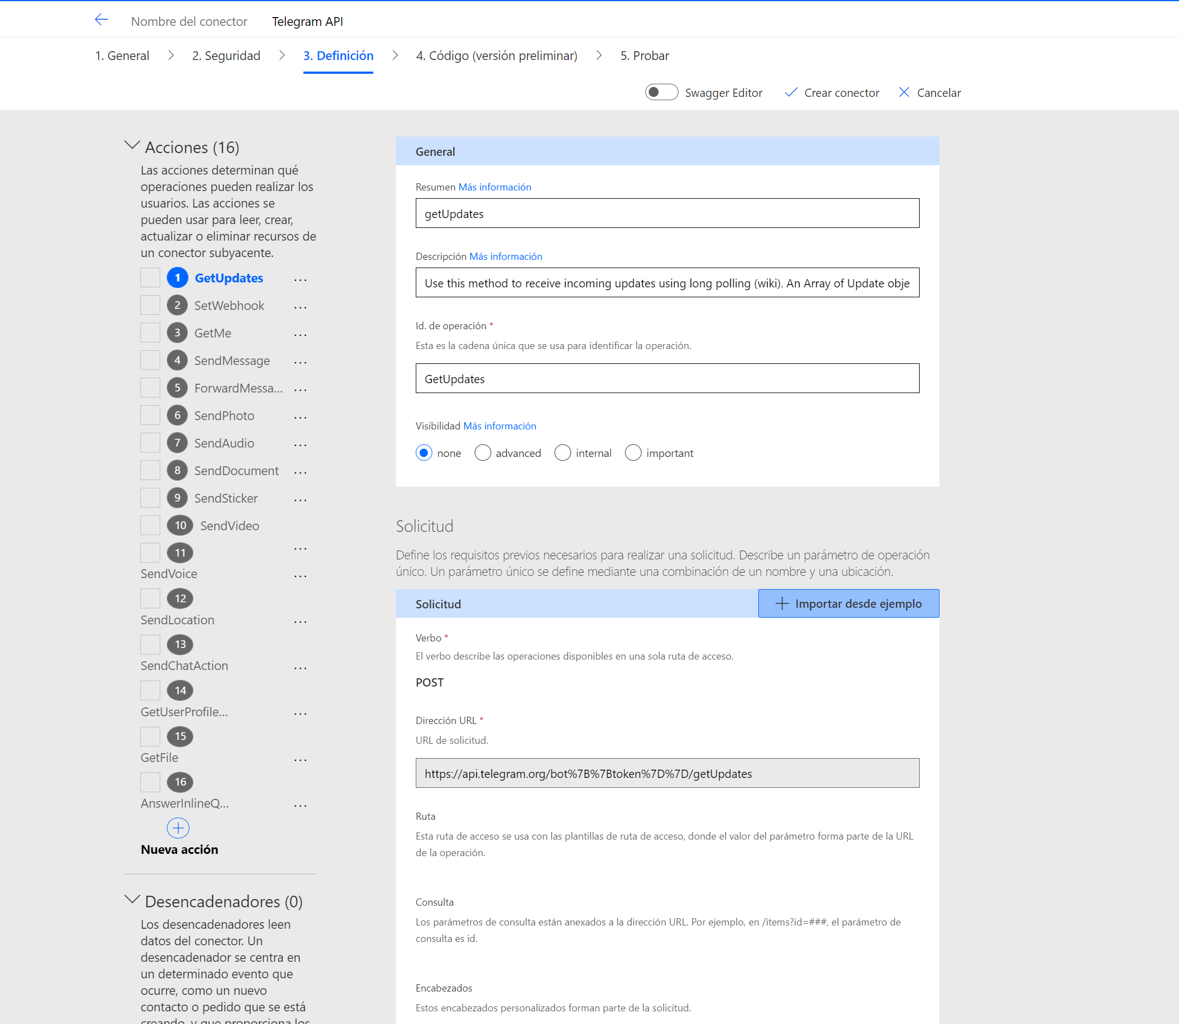Click the Descripción input field
Image resolution: width=1179 pixels, height=1024 pixels.
point(667,282)
